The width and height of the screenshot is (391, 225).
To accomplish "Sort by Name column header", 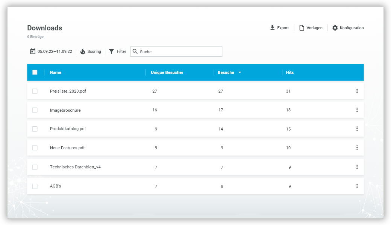I will coord(55,72).
